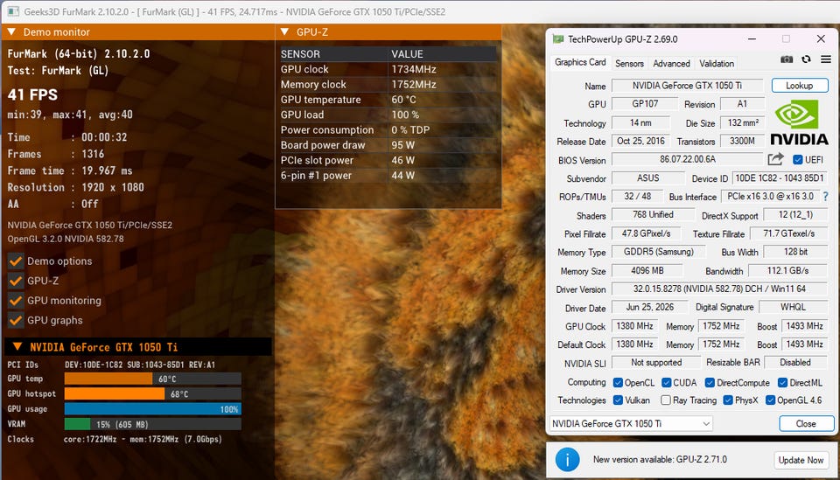This screenshot has width=840, height=480.
Task: Toggle DirectML checkbox
Action: 782,382
